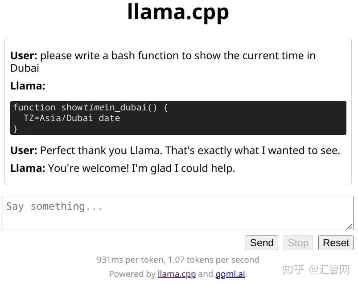Screen dimensions: 358x284
Task: Select the bash code block
Action: tap(178, 118)
